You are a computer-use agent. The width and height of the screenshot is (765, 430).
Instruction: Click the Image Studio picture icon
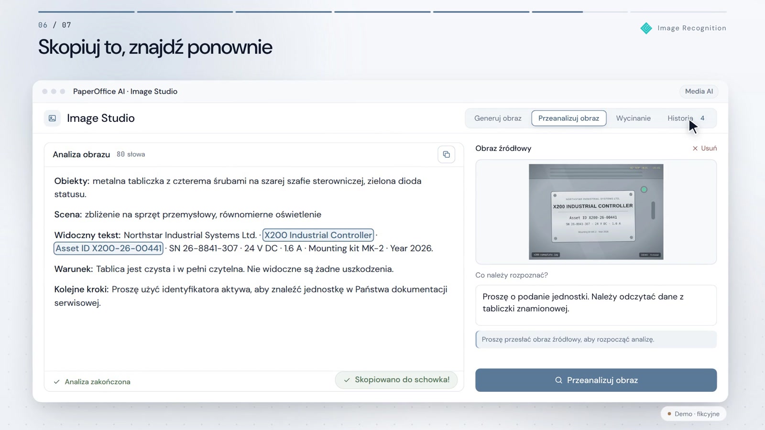(x=52, y=118)
